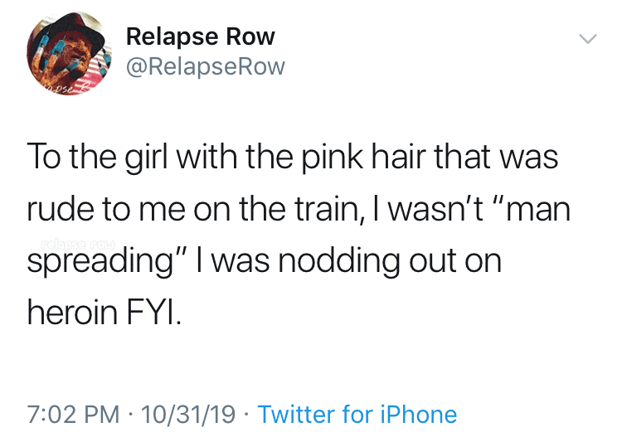Viewport: 622px width, 437px height.
Task: Click the hat in the profile picture
Action: tap(80, 30)
